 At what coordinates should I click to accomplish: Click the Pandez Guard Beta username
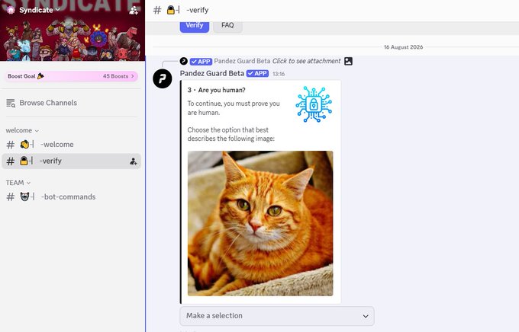[212, 73]
